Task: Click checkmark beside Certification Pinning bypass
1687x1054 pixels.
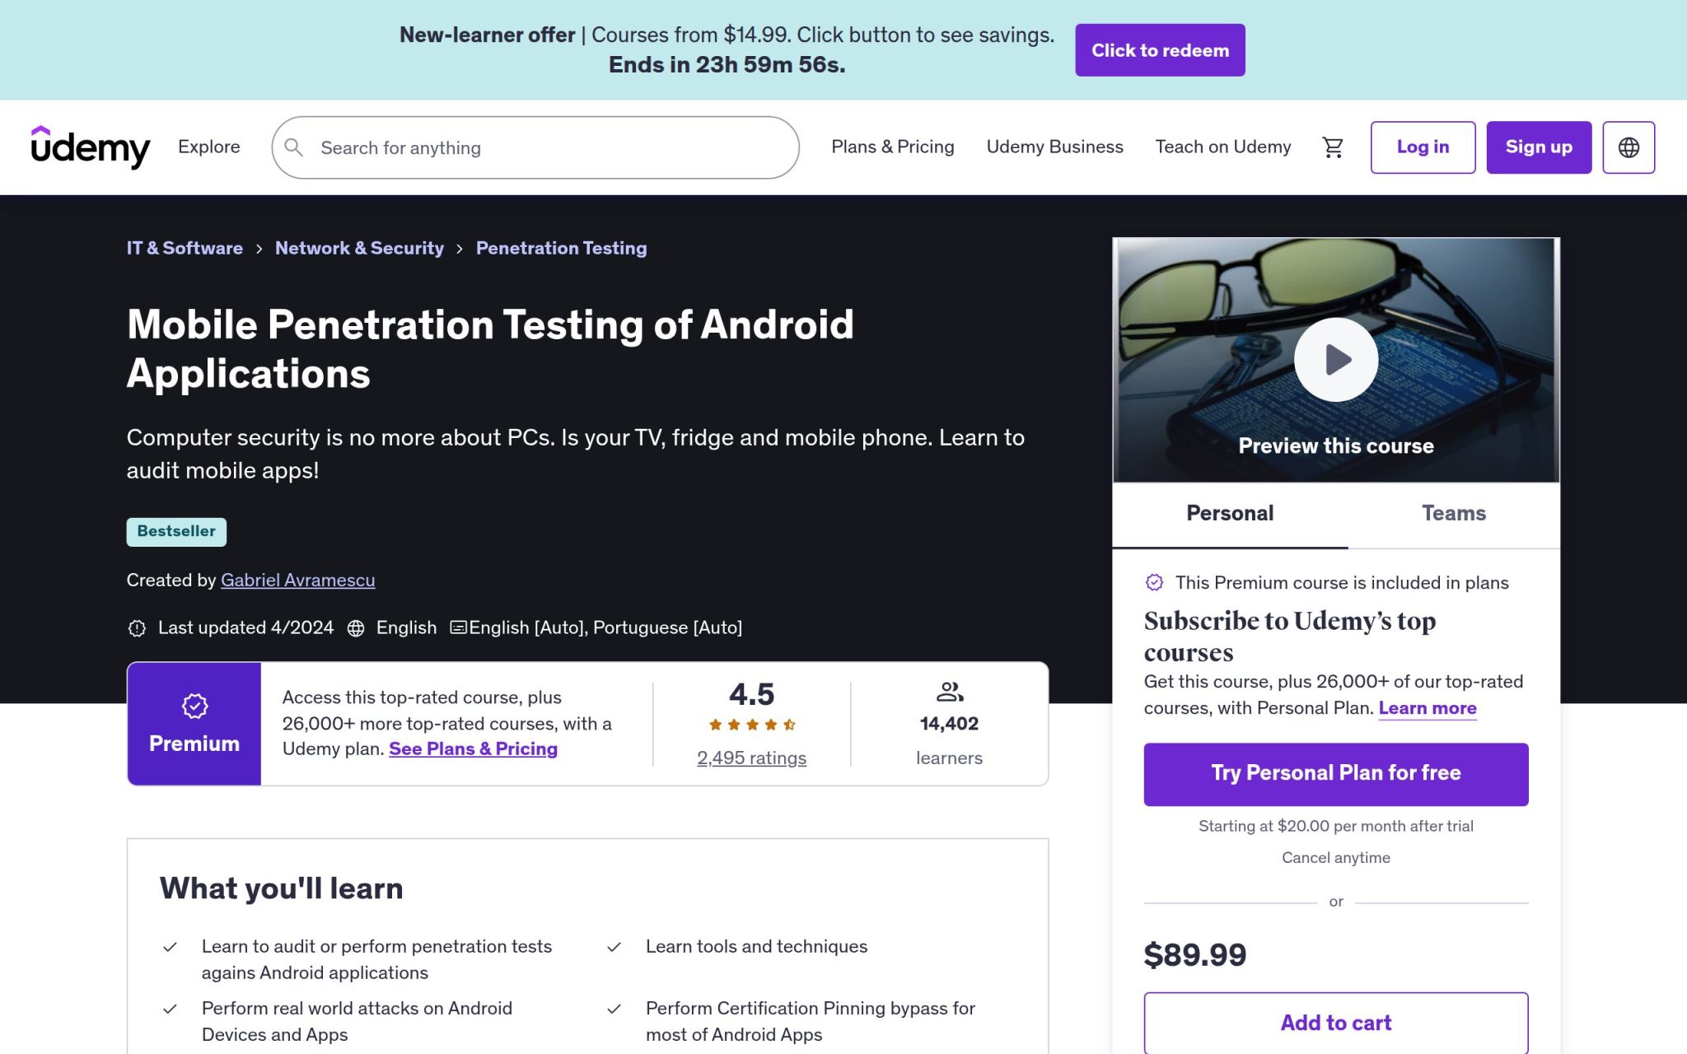Action: pos(614,1009)
